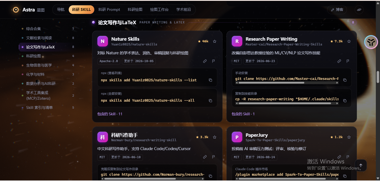Viewport: 380px width, 181px height.
Task: Copy the cp -R research-paper-writing command
Action: click(345, 101)
